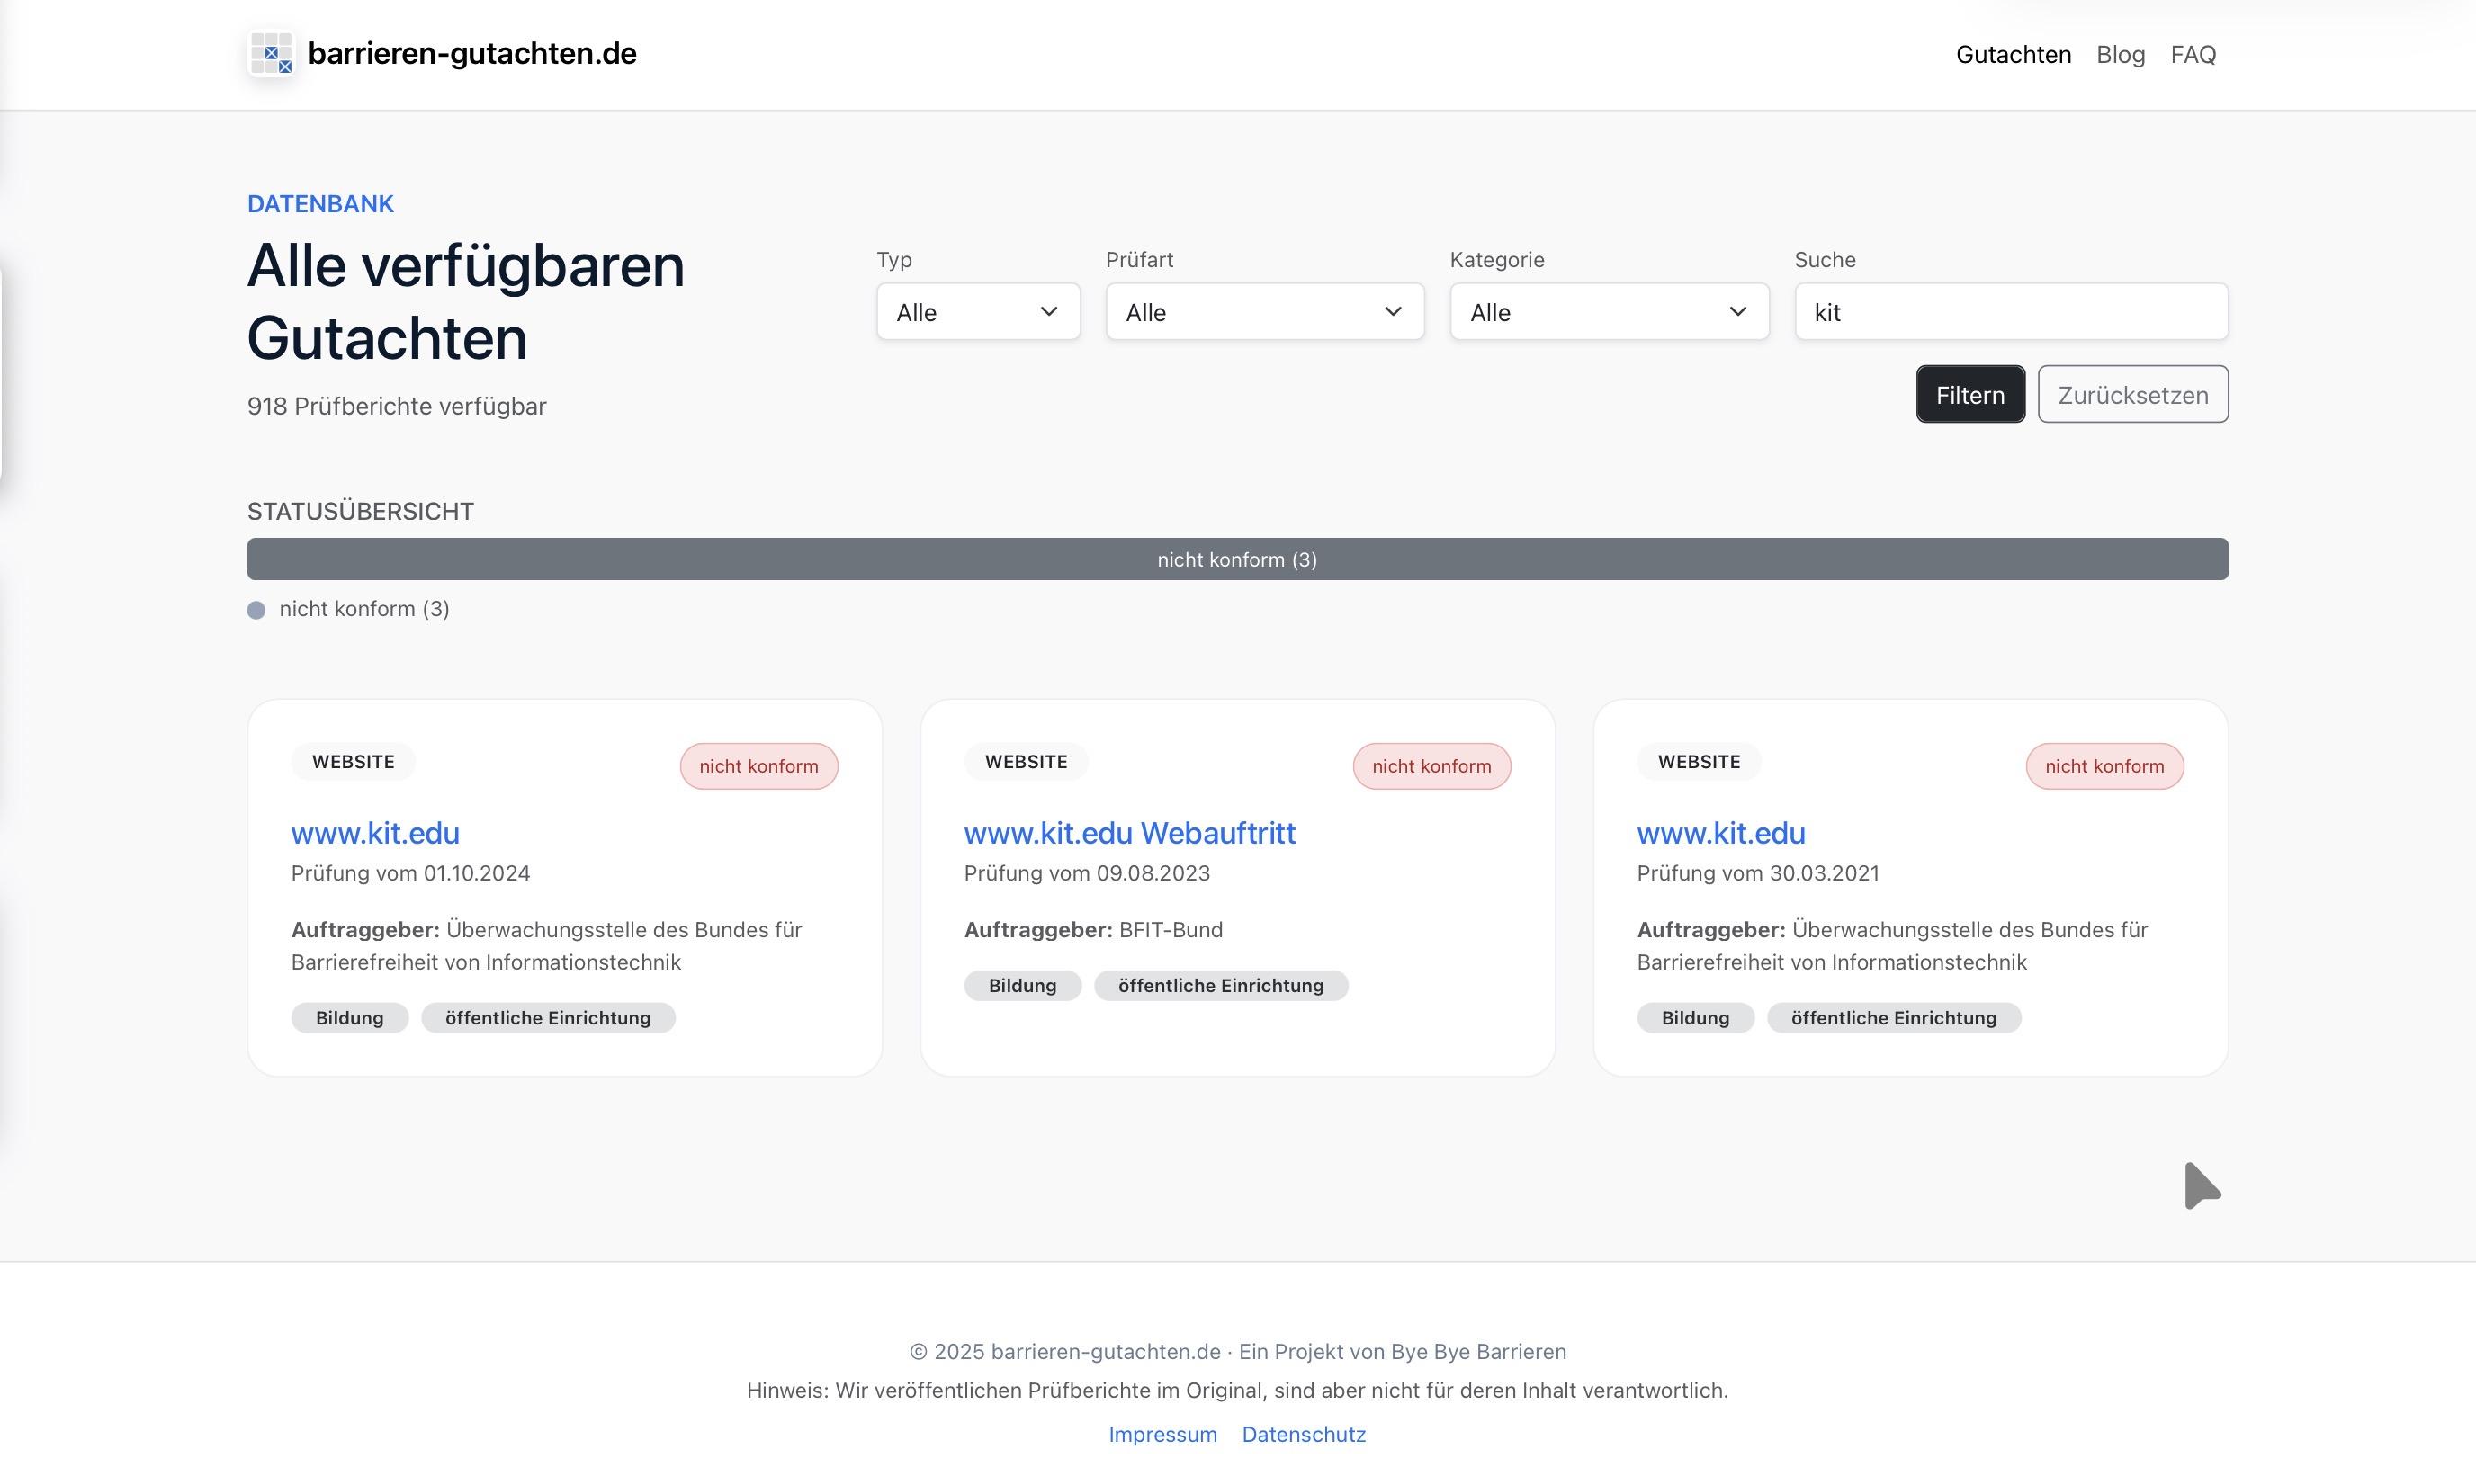Viewport: 2476px width, 1476px height.
Task: Open the www.kit.edu Webauftritt report
Action: click(x=1129, y=833)
